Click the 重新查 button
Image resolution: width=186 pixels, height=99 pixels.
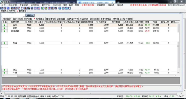tap(30, 15)
